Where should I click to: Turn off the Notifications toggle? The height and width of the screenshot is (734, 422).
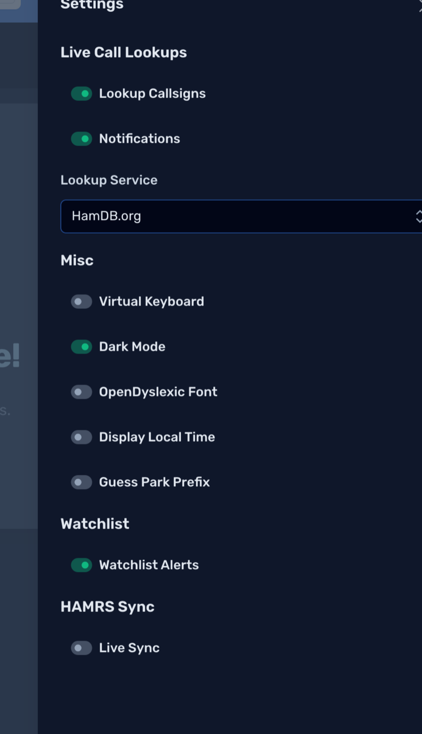tap(82, 139)
